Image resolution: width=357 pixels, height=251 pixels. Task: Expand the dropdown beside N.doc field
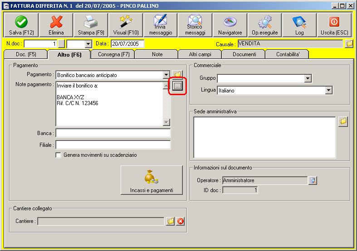point(88,44)
